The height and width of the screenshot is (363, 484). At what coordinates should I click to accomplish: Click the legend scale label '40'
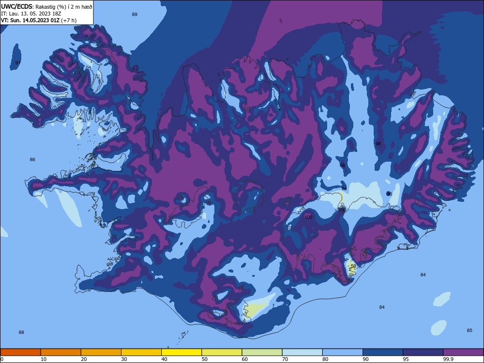165,359
